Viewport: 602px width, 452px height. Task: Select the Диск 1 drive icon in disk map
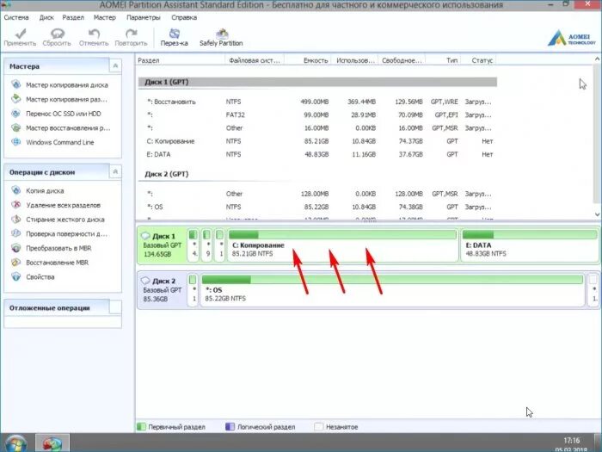145,235
